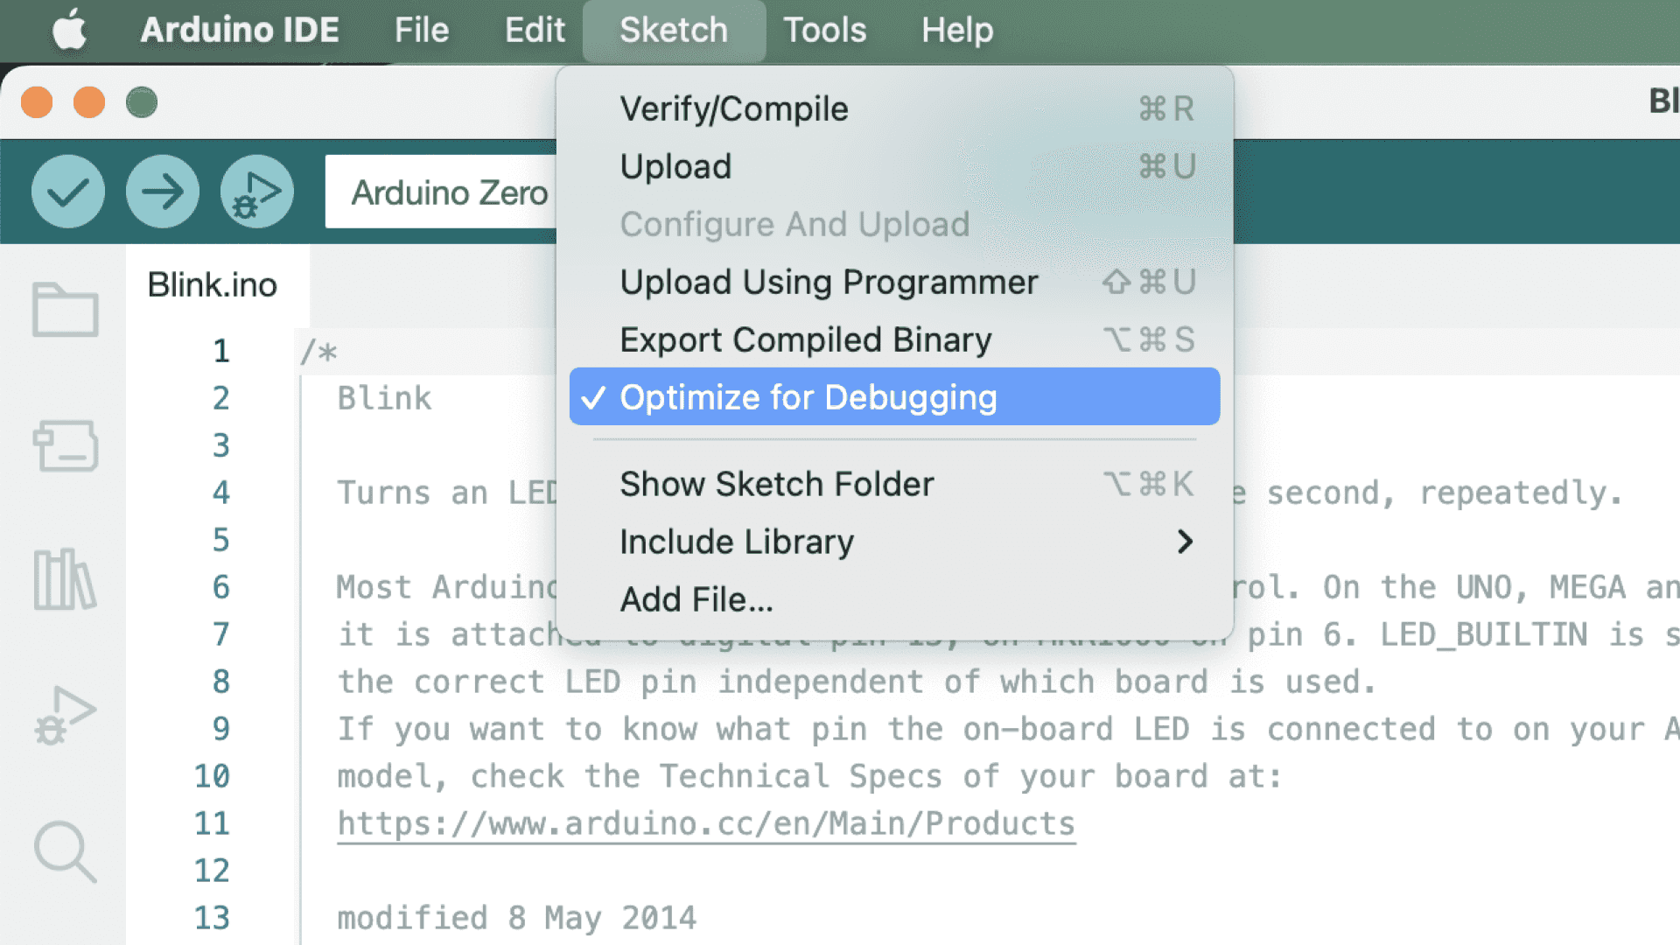Start Debugging from the toolbar icon
This screenshot has width=1680, height=945.
click(x=256, y=192)
